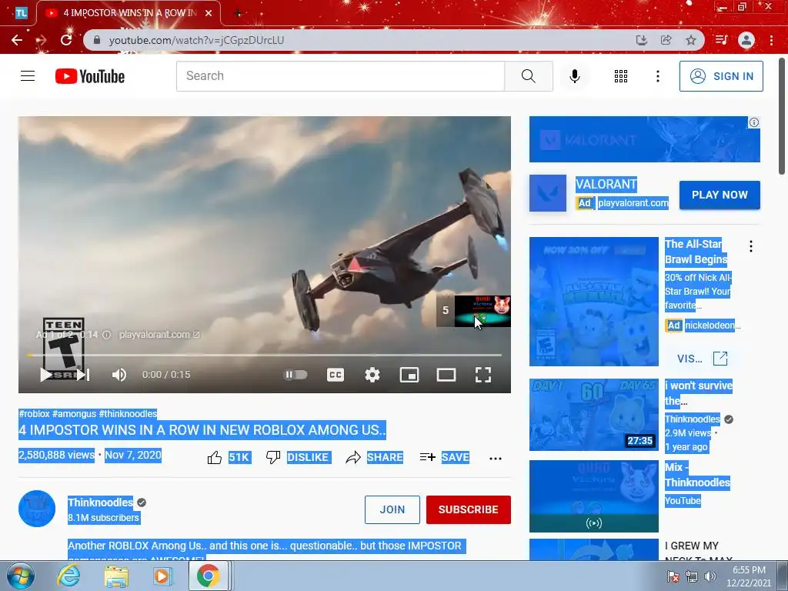The height and width of the screenshot is (591, 788).
Task: Select the pinned TL tab
Action: (x=21, y=13)
